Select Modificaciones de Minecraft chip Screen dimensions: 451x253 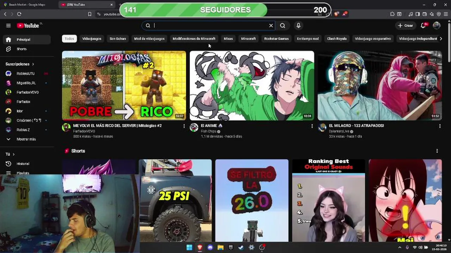194,39
